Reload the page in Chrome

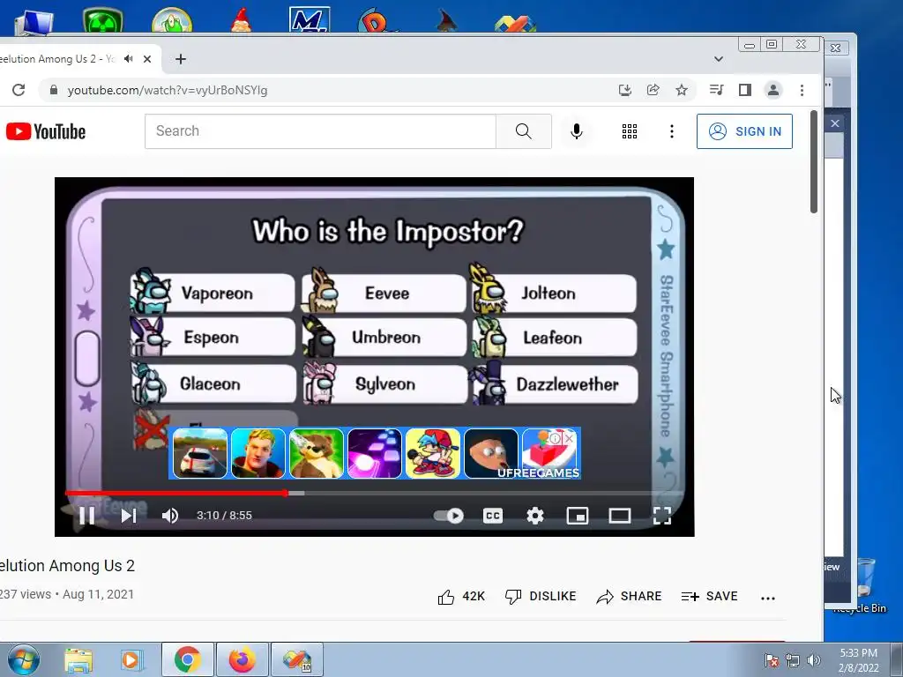(19, 90)
